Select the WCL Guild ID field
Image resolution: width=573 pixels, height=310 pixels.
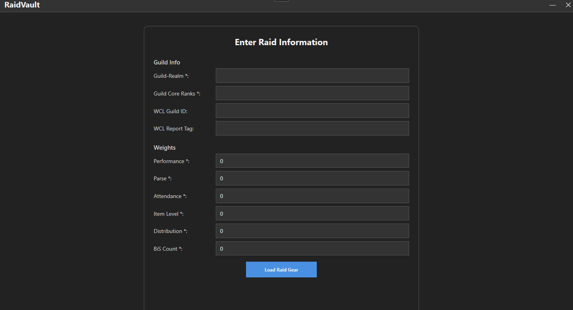[x=312, y=110]
